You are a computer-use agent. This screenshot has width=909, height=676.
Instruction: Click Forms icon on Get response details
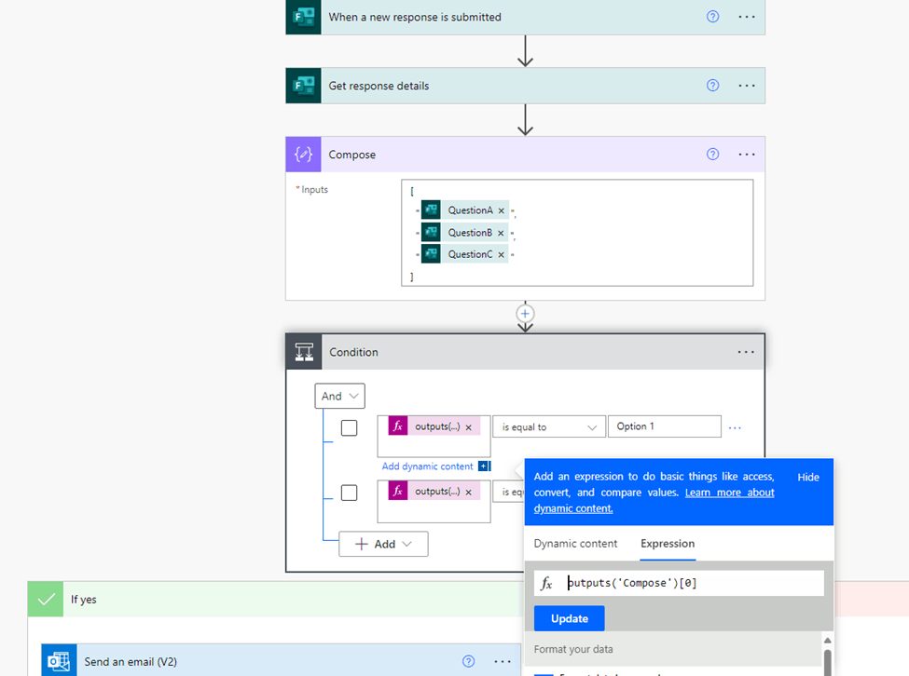point(303,86)
